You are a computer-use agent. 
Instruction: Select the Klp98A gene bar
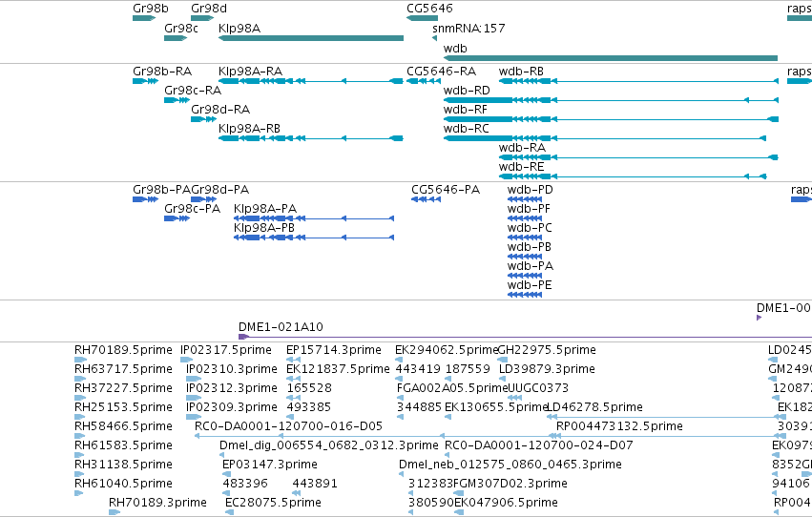click(x=311, y=38)
